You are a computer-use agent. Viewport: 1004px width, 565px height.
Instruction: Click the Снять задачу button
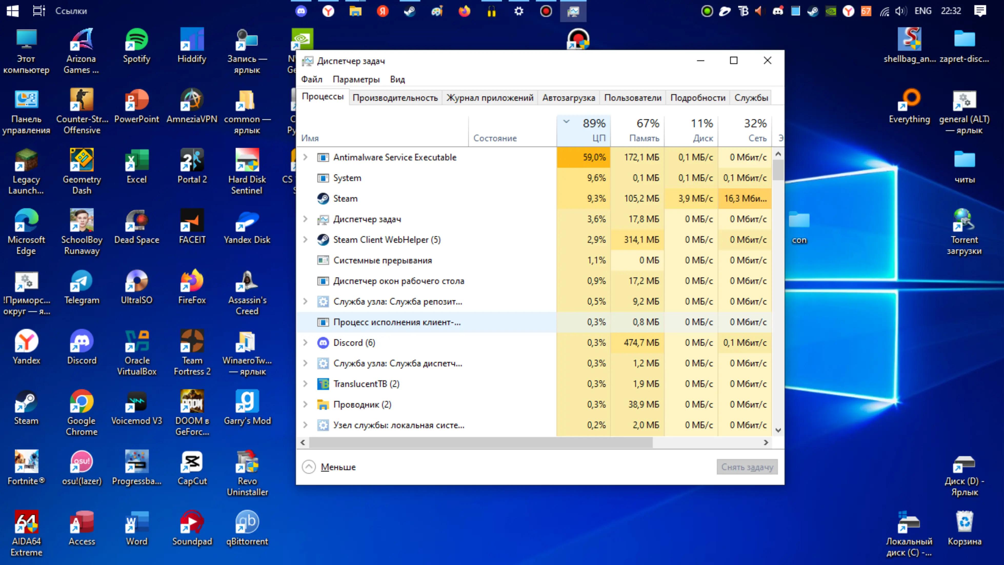point(747,467)
